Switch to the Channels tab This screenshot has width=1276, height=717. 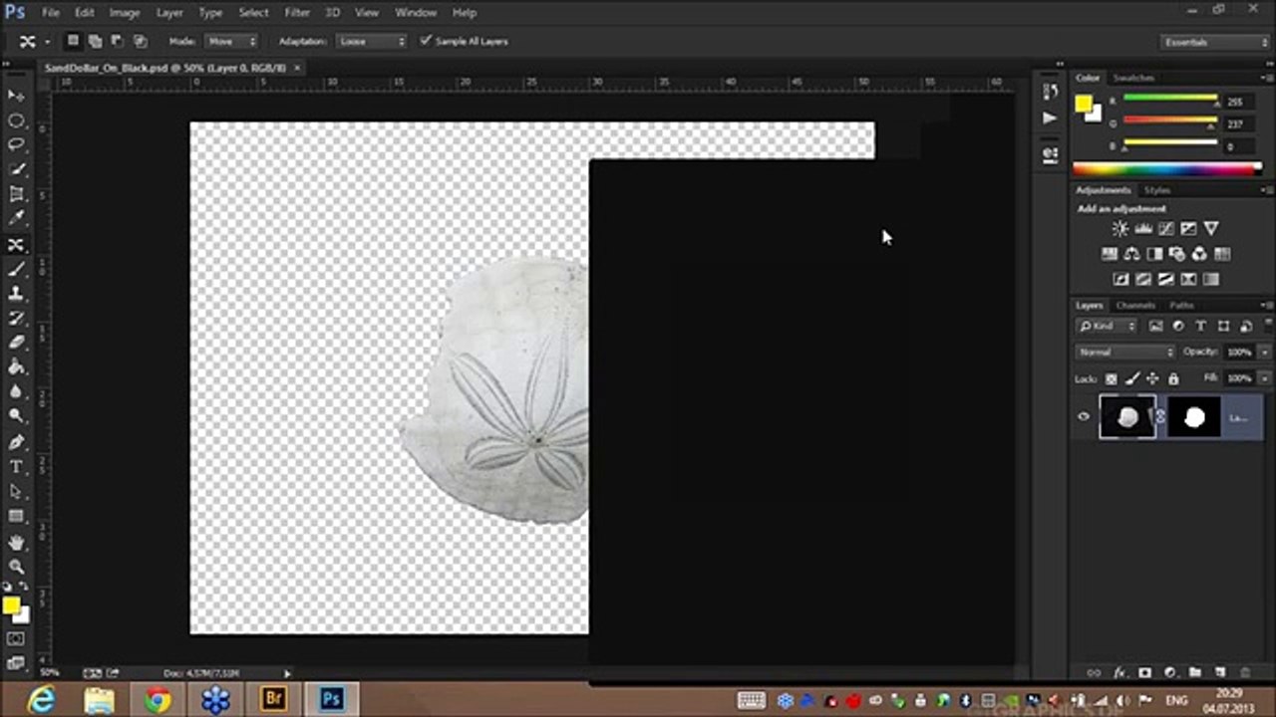coord(1135,305)
